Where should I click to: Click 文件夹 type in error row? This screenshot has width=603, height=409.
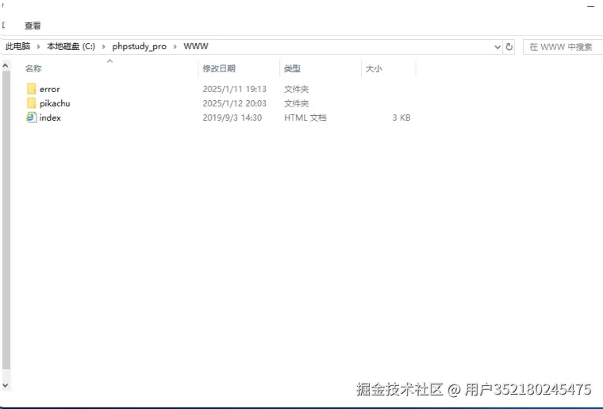pos(296,89)
